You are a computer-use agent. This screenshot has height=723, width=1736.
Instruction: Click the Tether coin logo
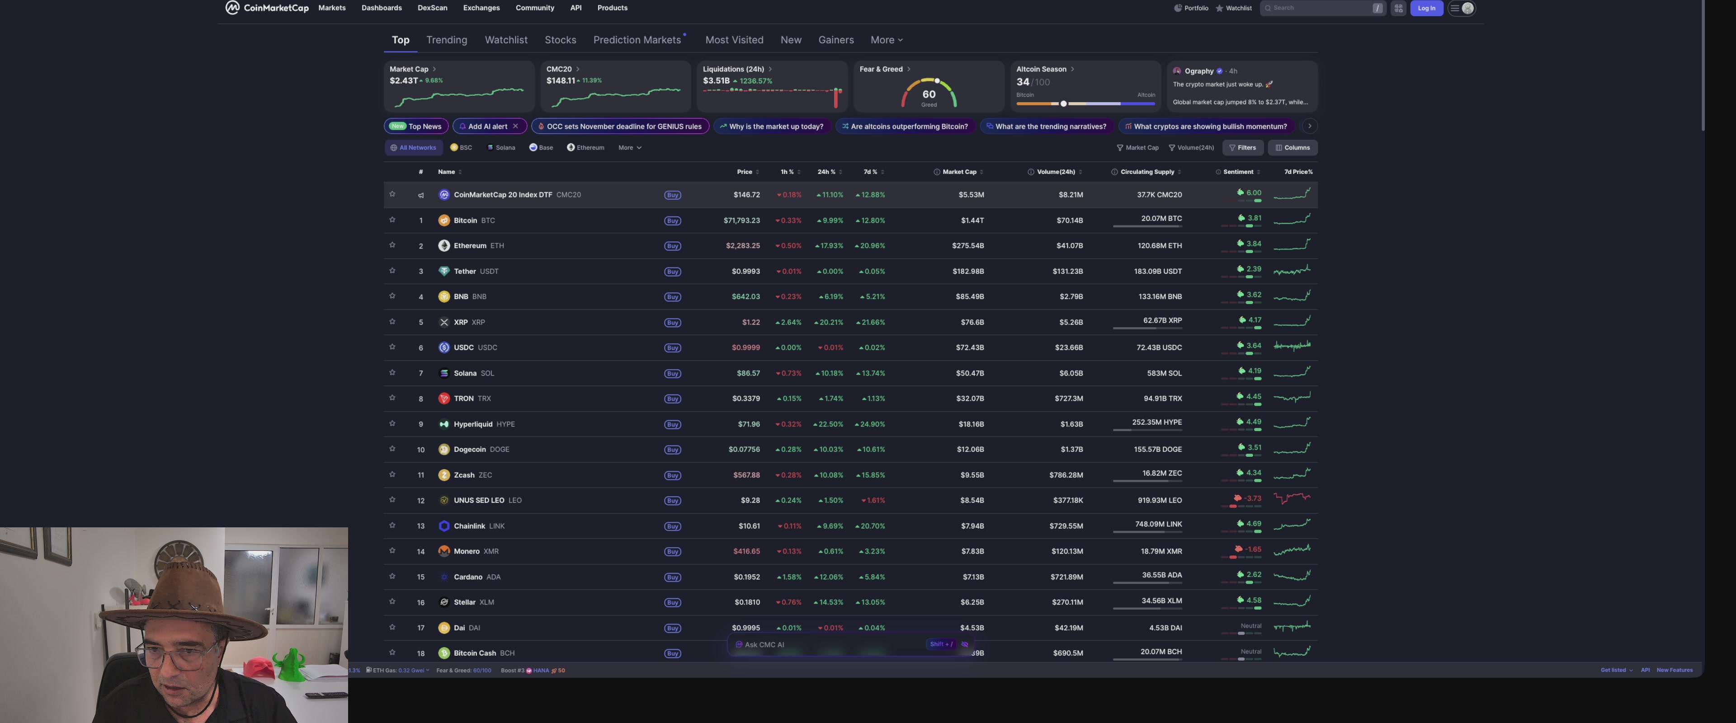point(443,272)
